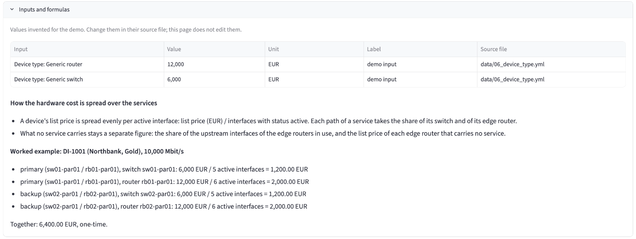636x239 pixels.
Task: Click the EUR unit in Generic router row
Action: [314, 64]
